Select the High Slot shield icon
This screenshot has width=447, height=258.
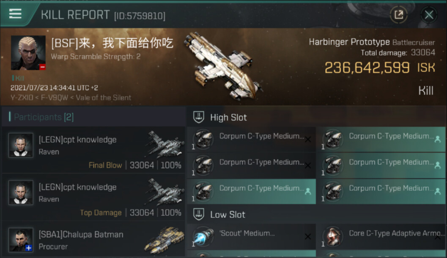(x=199, y=117)
